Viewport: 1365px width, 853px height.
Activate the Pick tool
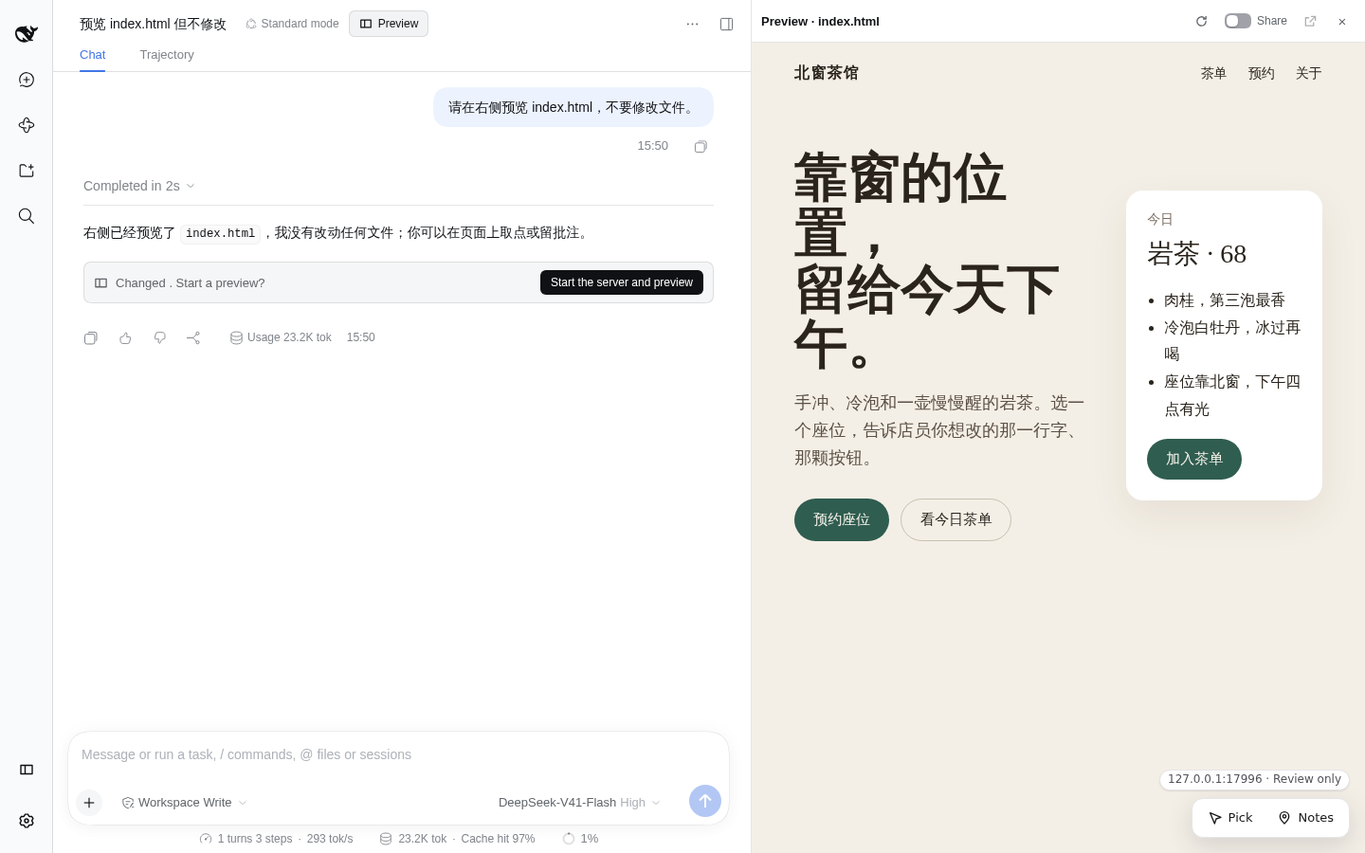[1230, 818]
